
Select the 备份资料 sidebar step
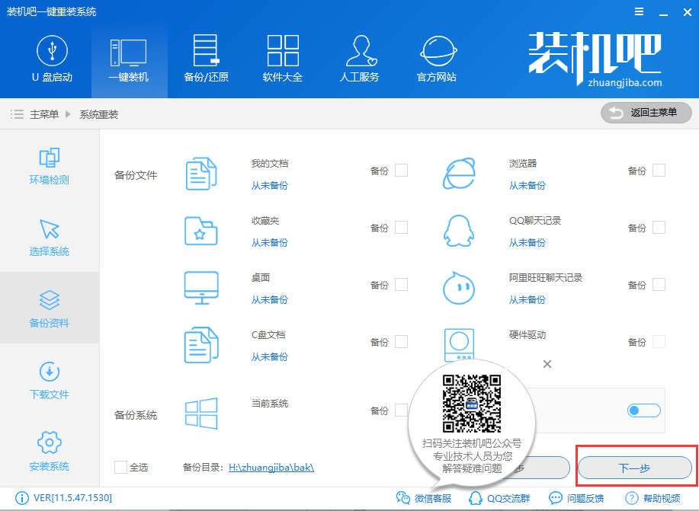click(50, 308)
